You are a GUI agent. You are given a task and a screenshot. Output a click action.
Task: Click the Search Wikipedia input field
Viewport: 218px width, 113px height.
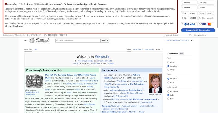coord(78,41)
